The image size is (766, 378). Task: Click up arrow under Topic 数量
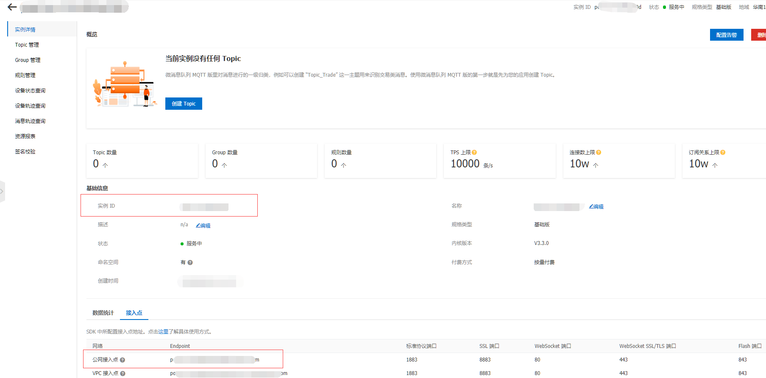[x=105, y=165]
